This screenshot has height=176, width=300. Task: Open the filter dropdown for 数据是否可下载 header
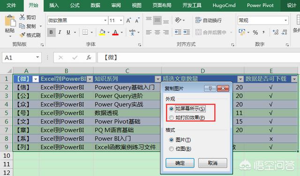[x=294, y=79]
